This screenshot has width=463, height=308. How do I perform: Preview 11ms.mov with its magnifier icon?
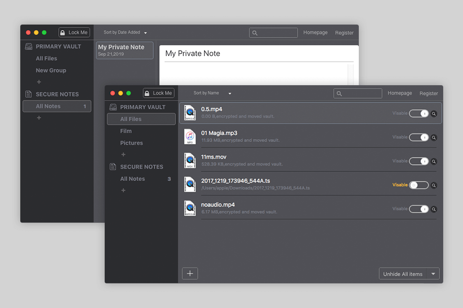434,161
